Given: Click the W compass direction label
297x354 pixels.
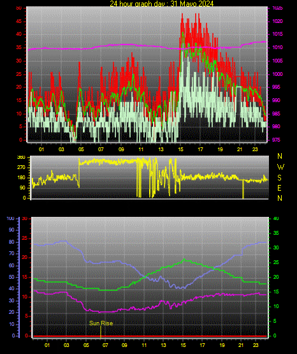Looking at the screenshot, I should (280, 167).
